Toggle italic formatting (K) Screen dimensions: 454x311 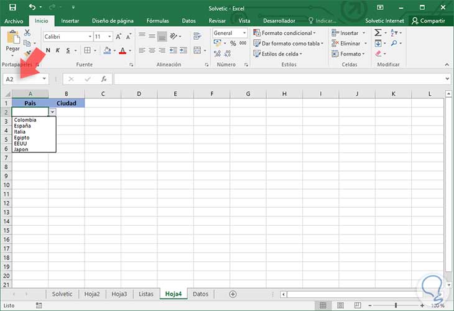pos(58,50)
